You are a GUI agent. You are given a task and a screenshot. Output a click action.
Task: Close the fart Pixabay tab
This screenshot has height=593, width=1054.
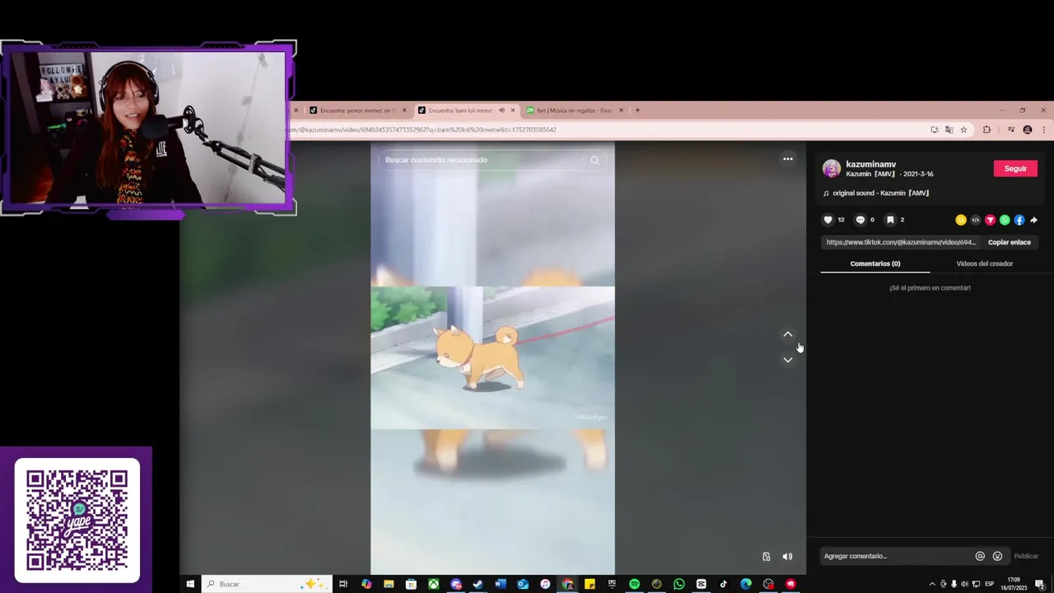coord(621,110)
